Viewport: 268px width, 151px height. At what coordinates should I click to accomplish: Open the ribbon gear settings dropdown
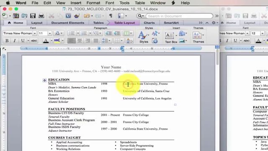coord(215,23)
